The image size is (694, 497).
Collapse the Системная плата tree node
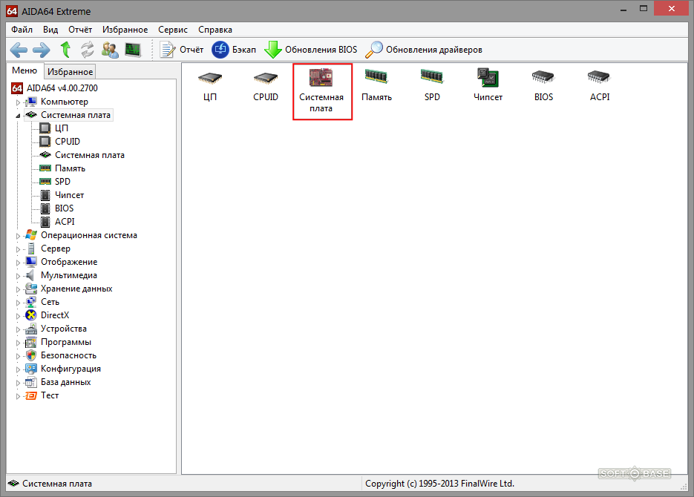click(18, 116)
